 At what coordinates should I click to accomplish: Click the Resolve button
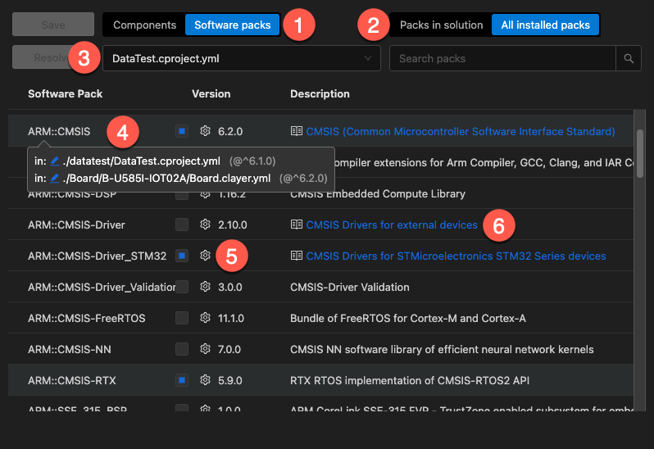(53, 57)
